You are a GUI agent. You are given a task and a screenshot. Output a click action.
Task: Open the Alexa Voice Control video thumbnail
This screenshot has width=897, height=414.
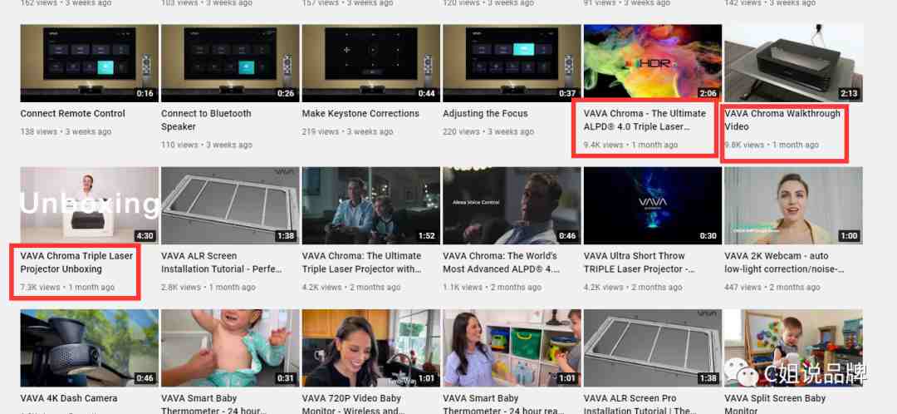coord(512,205)
